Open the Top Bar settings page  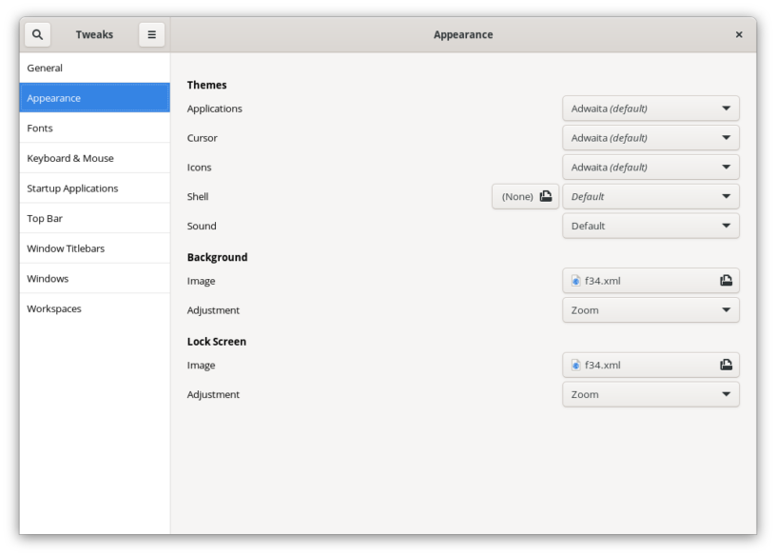coord(94,218)
